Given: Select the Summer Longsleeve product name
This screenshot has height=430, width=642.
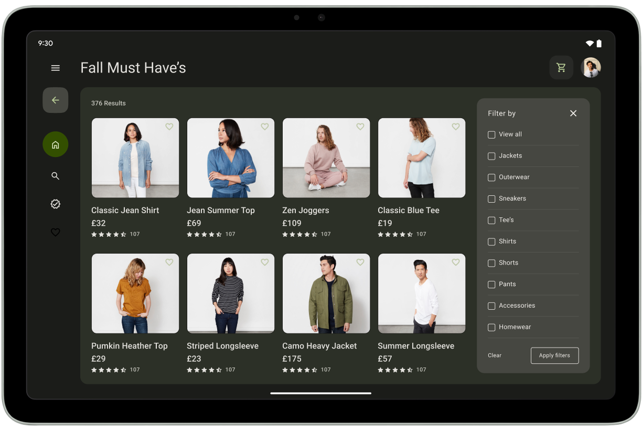Looking at the screenshot, I should pyautogui.click(x=416, y=346).
